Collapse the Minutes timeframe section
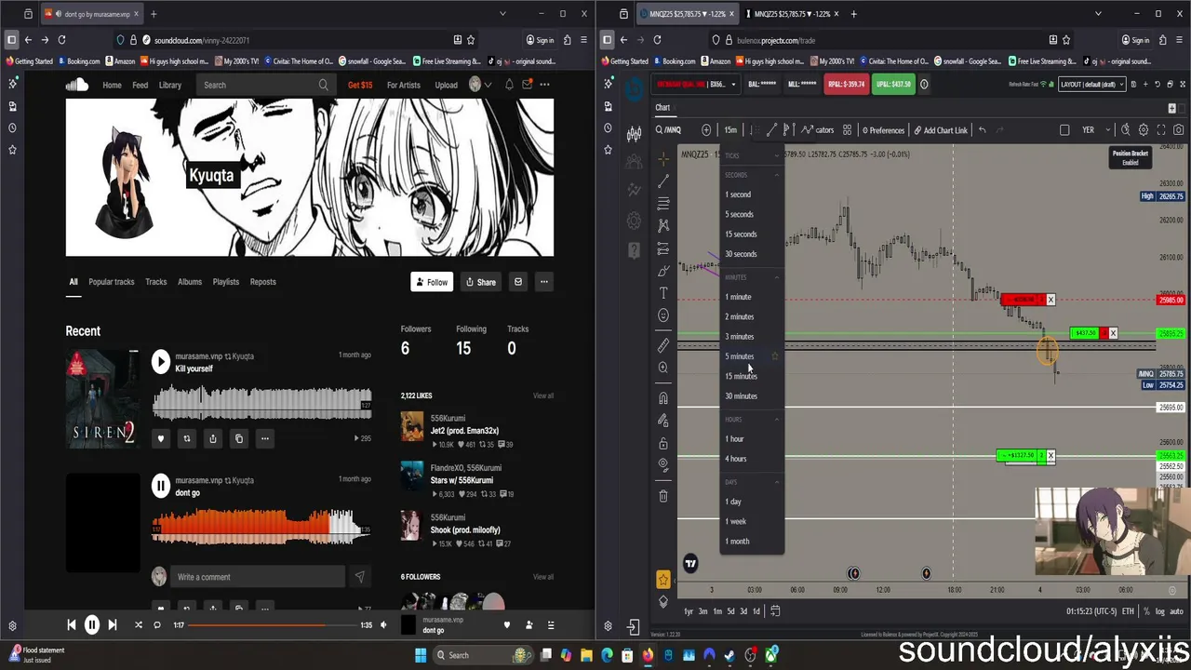The image size is (1191, 670). [777, 277]
